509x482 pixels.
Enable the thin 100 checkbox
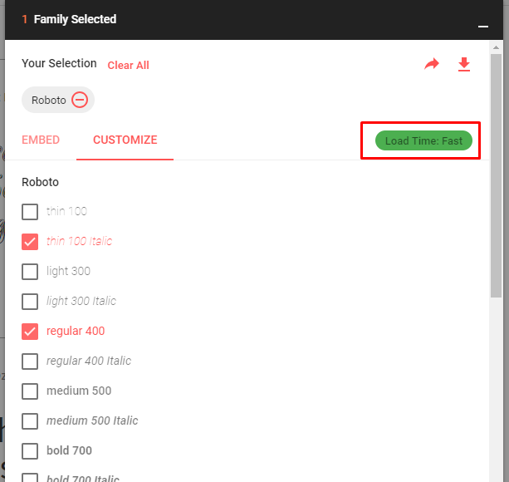pyautogui.click(x=30, y=212)
